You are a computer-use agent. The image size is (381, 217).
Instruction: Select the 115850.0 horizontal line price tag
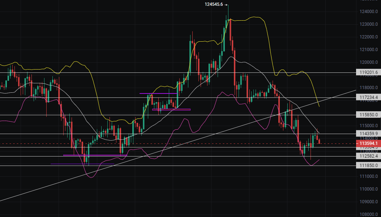pos(368,115)
